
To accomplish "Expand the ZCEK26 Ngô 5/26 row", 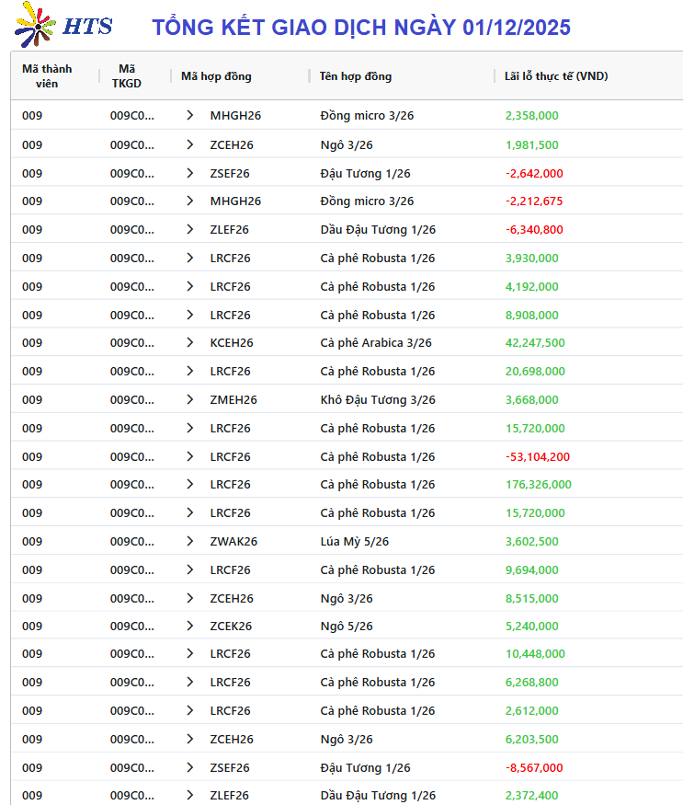I will point(190,626).
